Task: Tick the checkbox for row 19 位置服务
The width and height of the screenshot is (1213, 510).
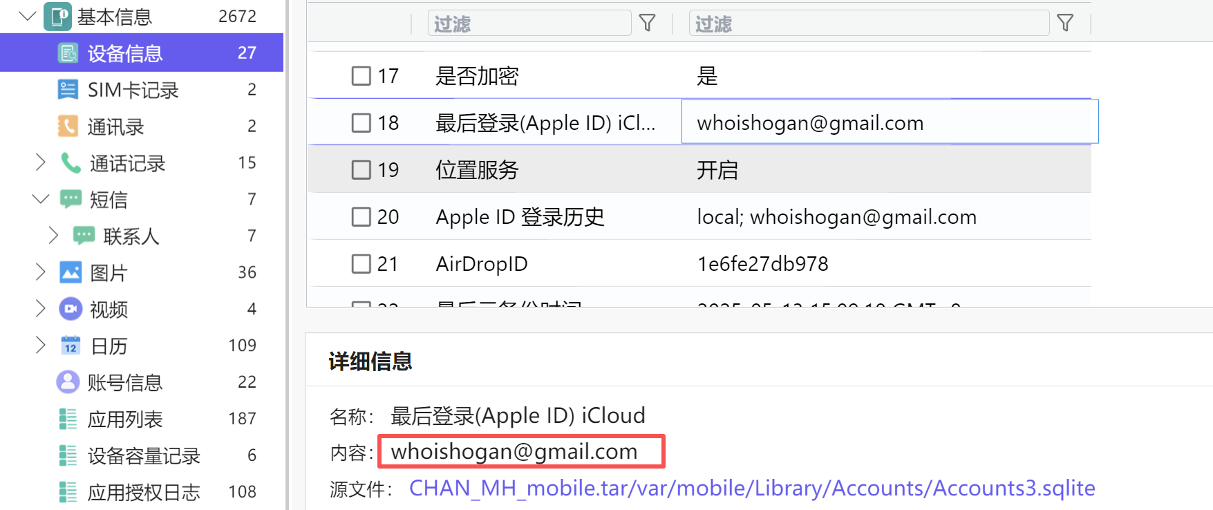Action: (361, 169)
